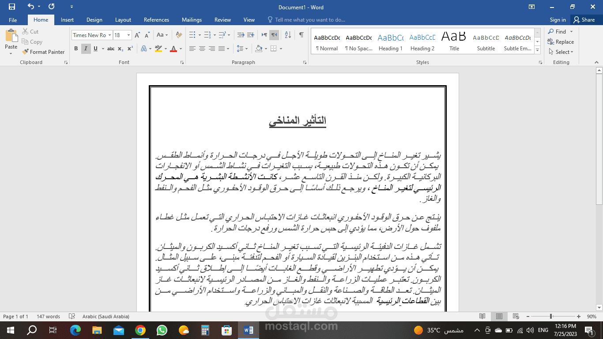Image resolution: width=603 pixels, height=339 pixels.
Task: Switch to Print Layout view
Action: click(499, 316)
